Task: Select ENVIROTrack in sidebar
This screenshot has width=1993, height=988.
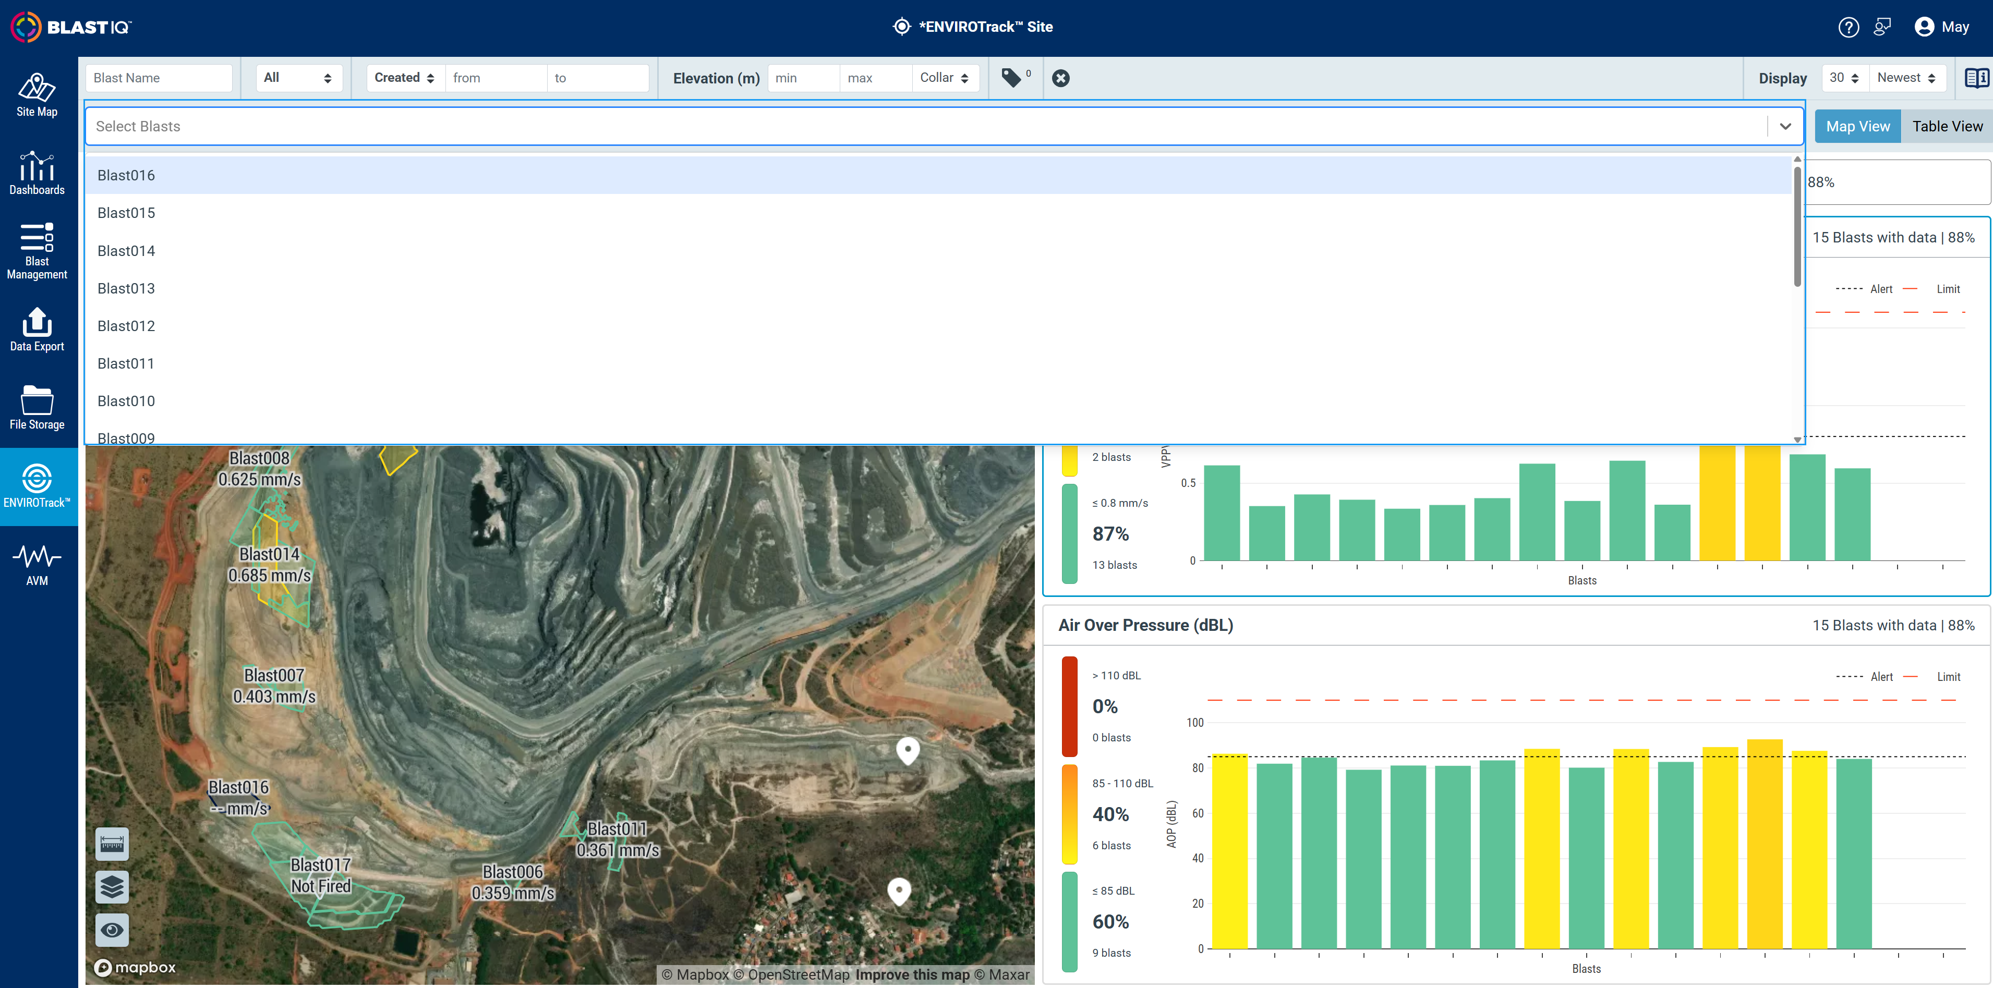Action: 37,486
